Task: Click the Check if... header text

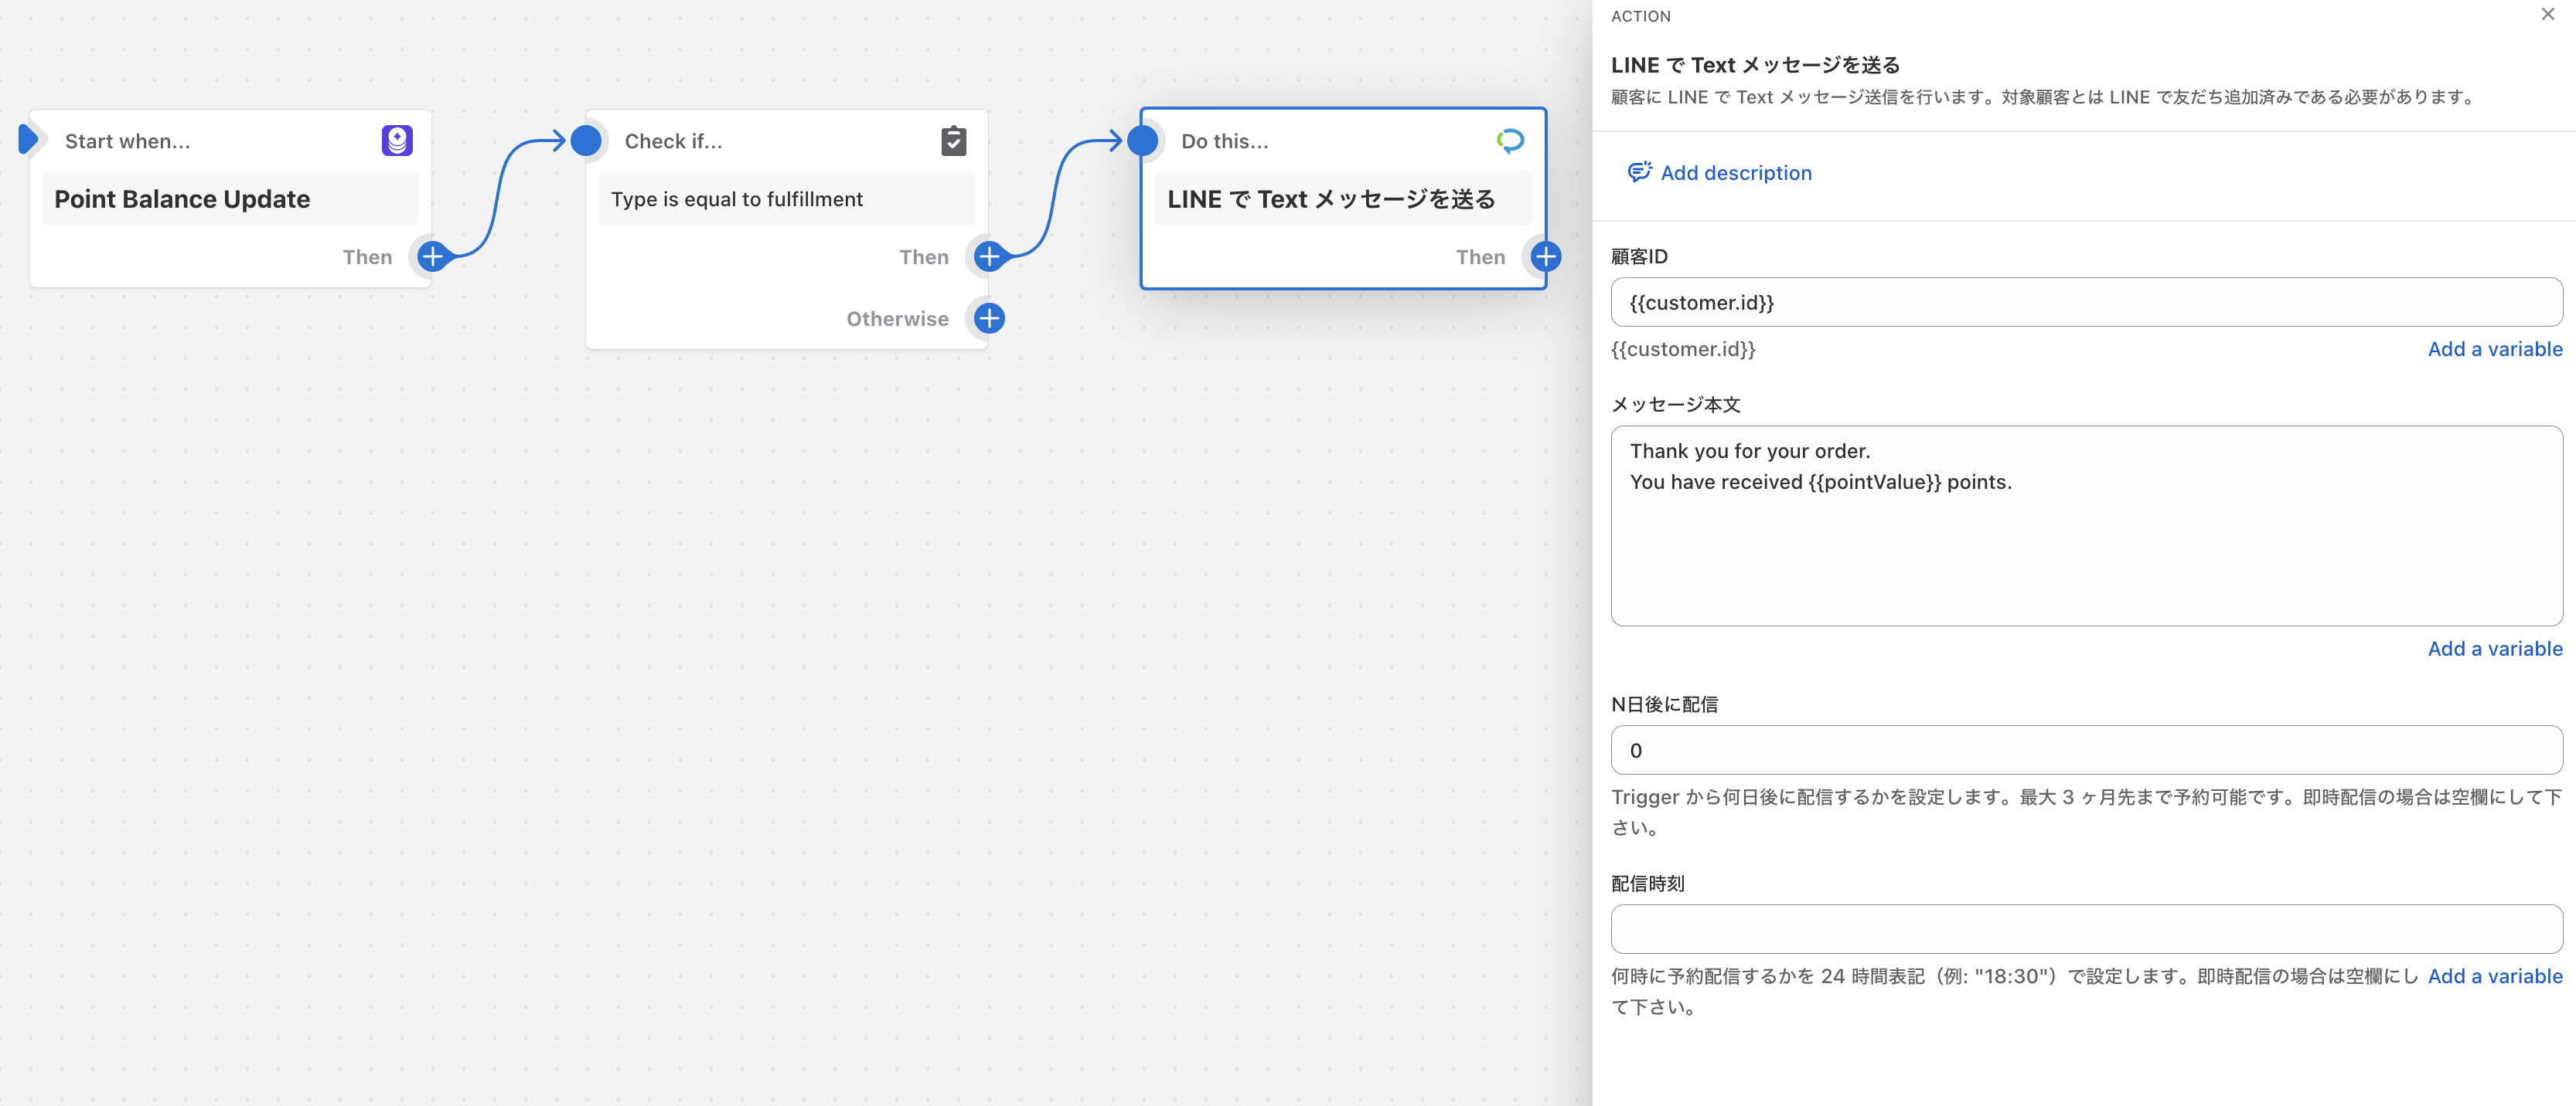Action: [673, 141]
